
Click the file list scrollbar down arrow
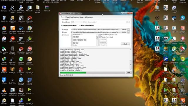(97, 45)
